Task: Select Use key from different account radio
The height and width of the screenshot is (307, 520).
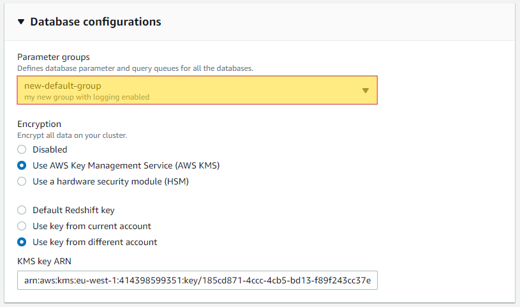Action: coord(22,243)
